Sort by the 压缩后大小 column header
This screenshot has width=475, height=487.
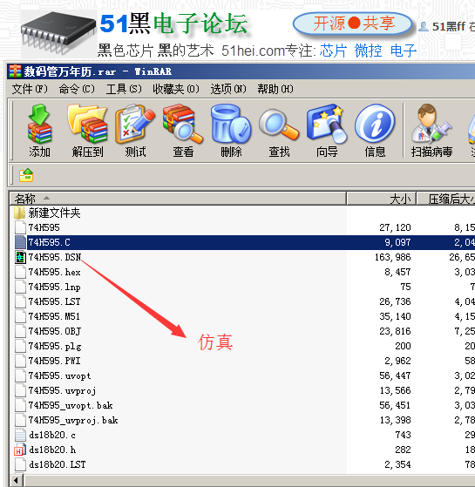(445, 199)
